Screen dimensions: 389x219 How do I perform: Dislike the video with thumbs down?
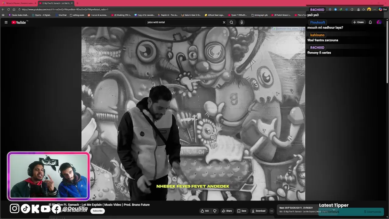pos(215,211)
